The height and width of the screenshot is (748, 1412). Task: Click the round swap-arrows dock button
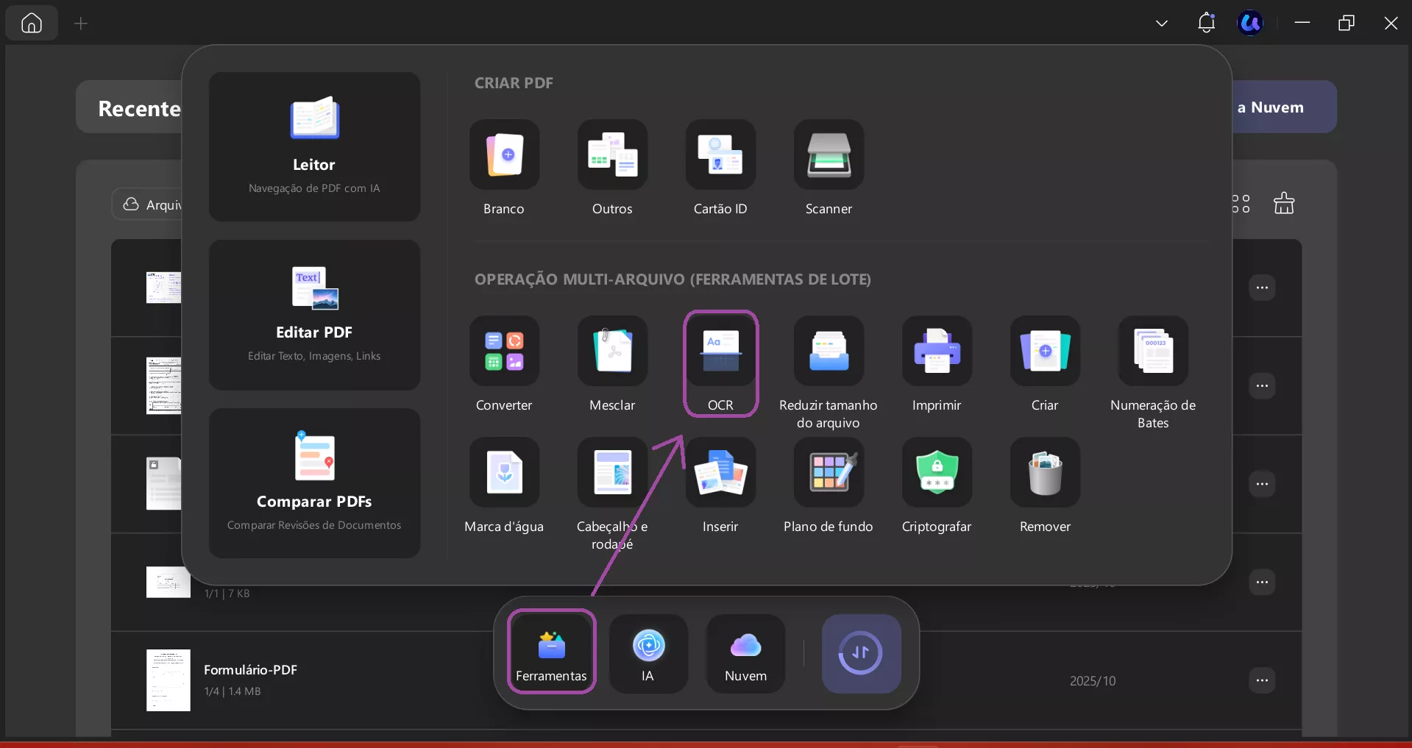point(861,653)
